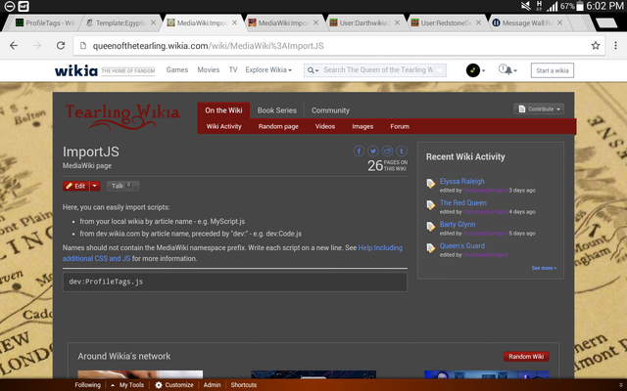Share the page on Facebook icon

(x=359, y=151)
